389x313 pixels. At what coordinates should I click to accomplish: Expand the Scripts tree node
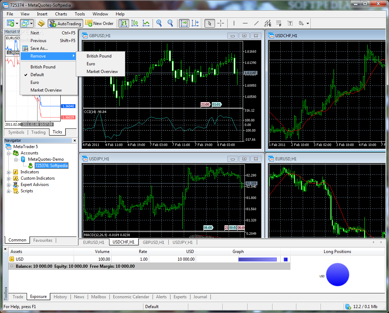click(x=9, y=191)
